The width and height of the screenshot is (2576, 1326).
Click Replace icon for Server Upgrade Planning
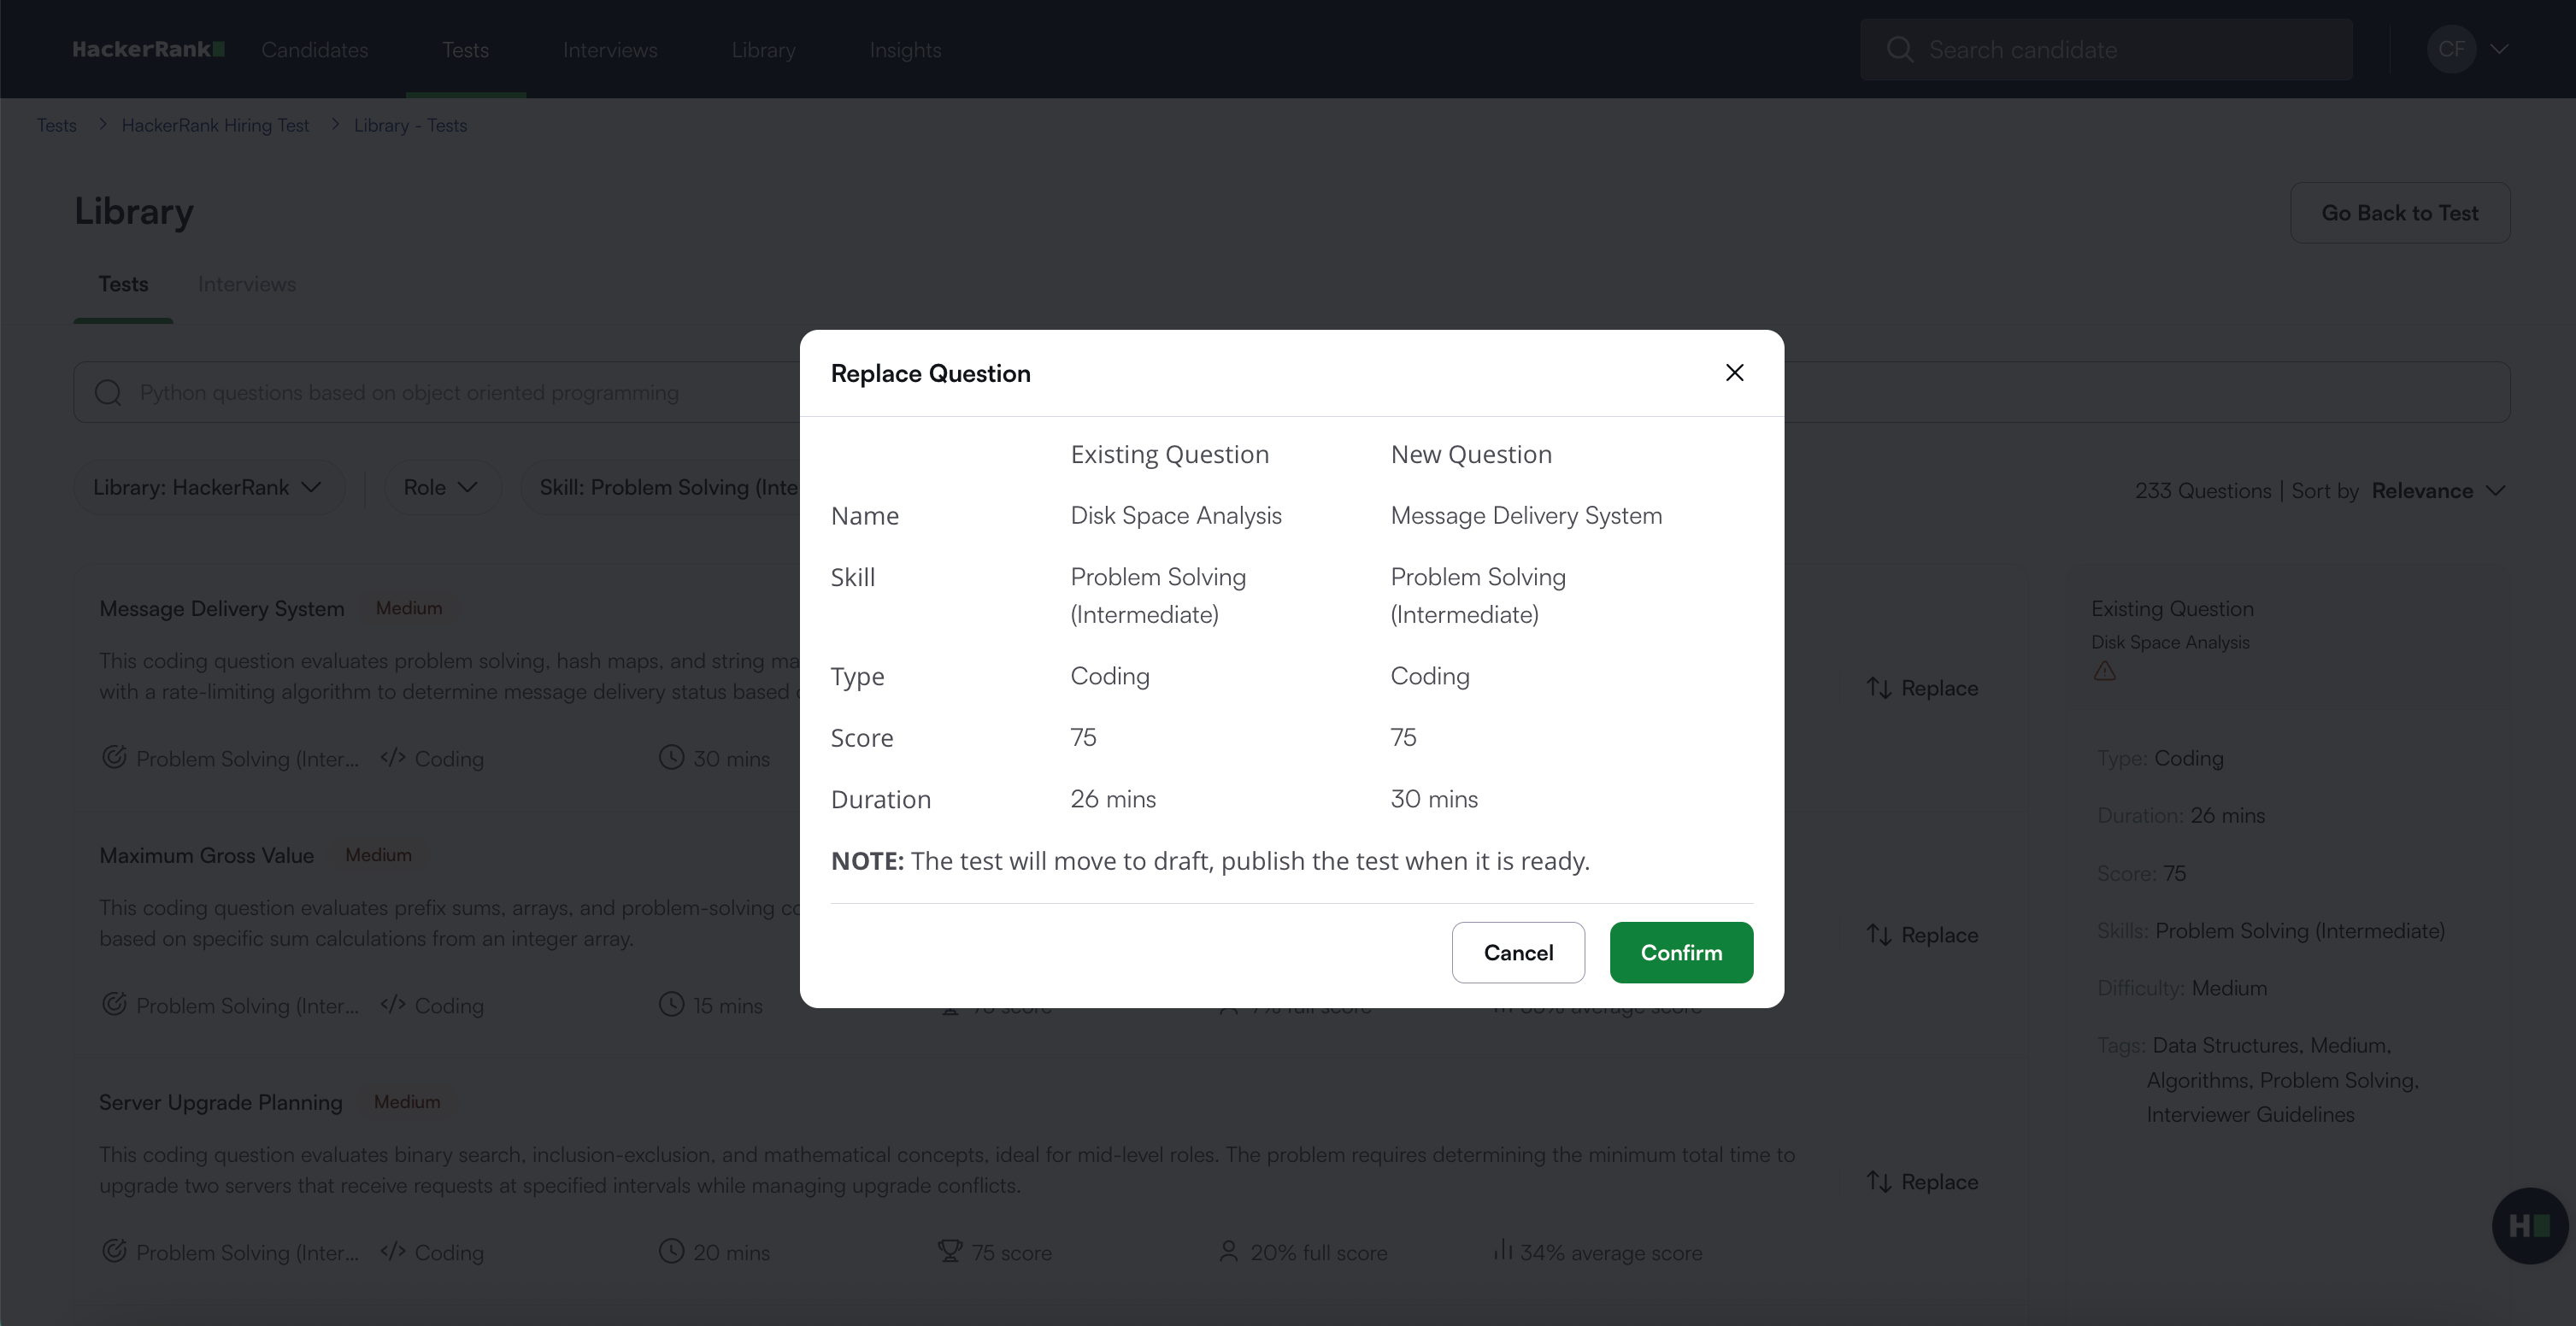pos(1879,1182)
